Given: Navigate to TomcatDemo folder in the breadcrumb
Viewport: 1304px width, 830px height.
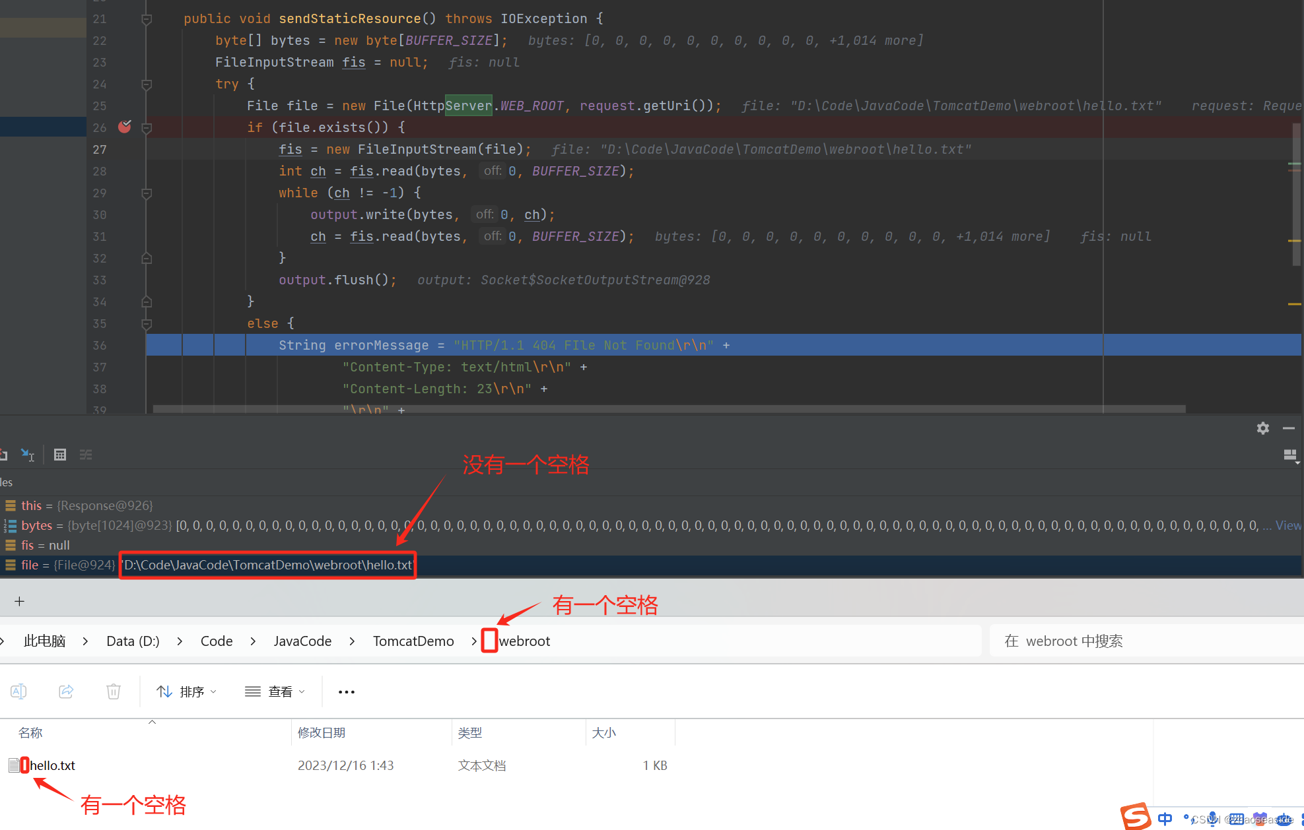Looking at the screenshot, I should click(x=413, y=641).
